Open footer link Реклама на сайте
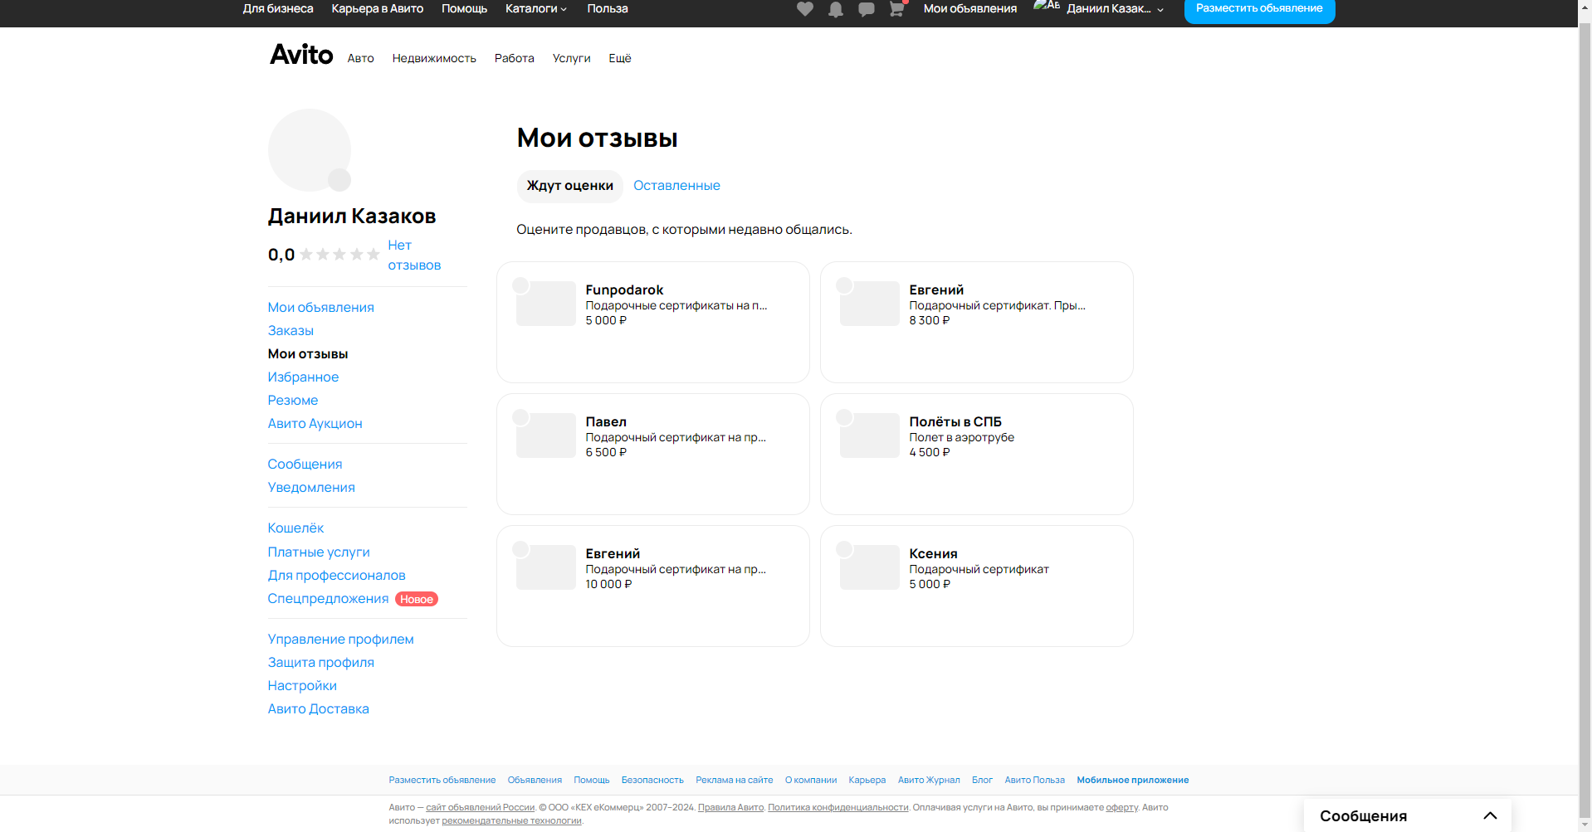This screenshot has width=1592, height=832. tap(734, 780)
